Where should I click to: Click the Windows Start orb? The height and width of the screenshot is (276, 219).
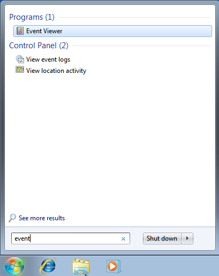(x=14, y=266)
